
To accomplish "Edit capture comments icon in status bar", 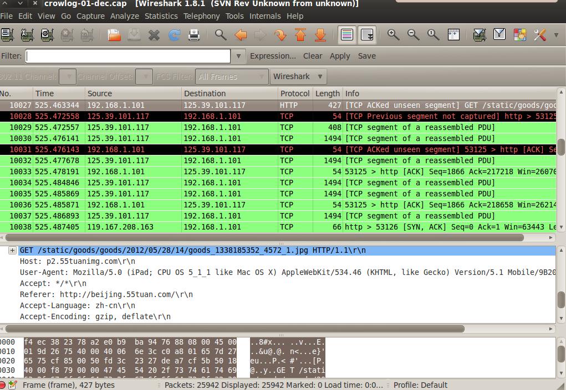I will pyautogui.click(x=12, y=385).
